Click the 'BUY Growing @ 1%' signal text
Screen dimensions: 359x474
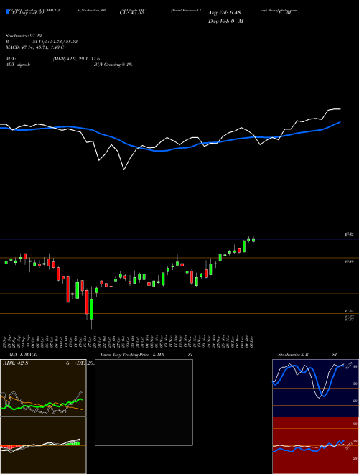click(x=113, y=65)
